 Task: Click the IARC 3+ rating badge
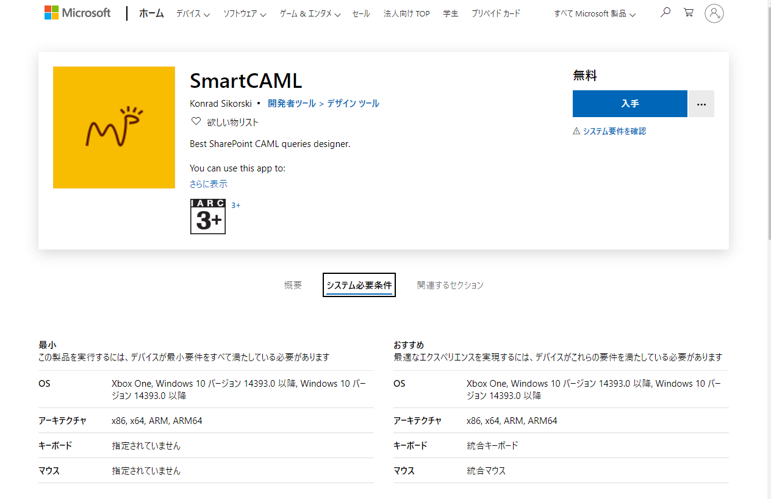pos(208,217)
